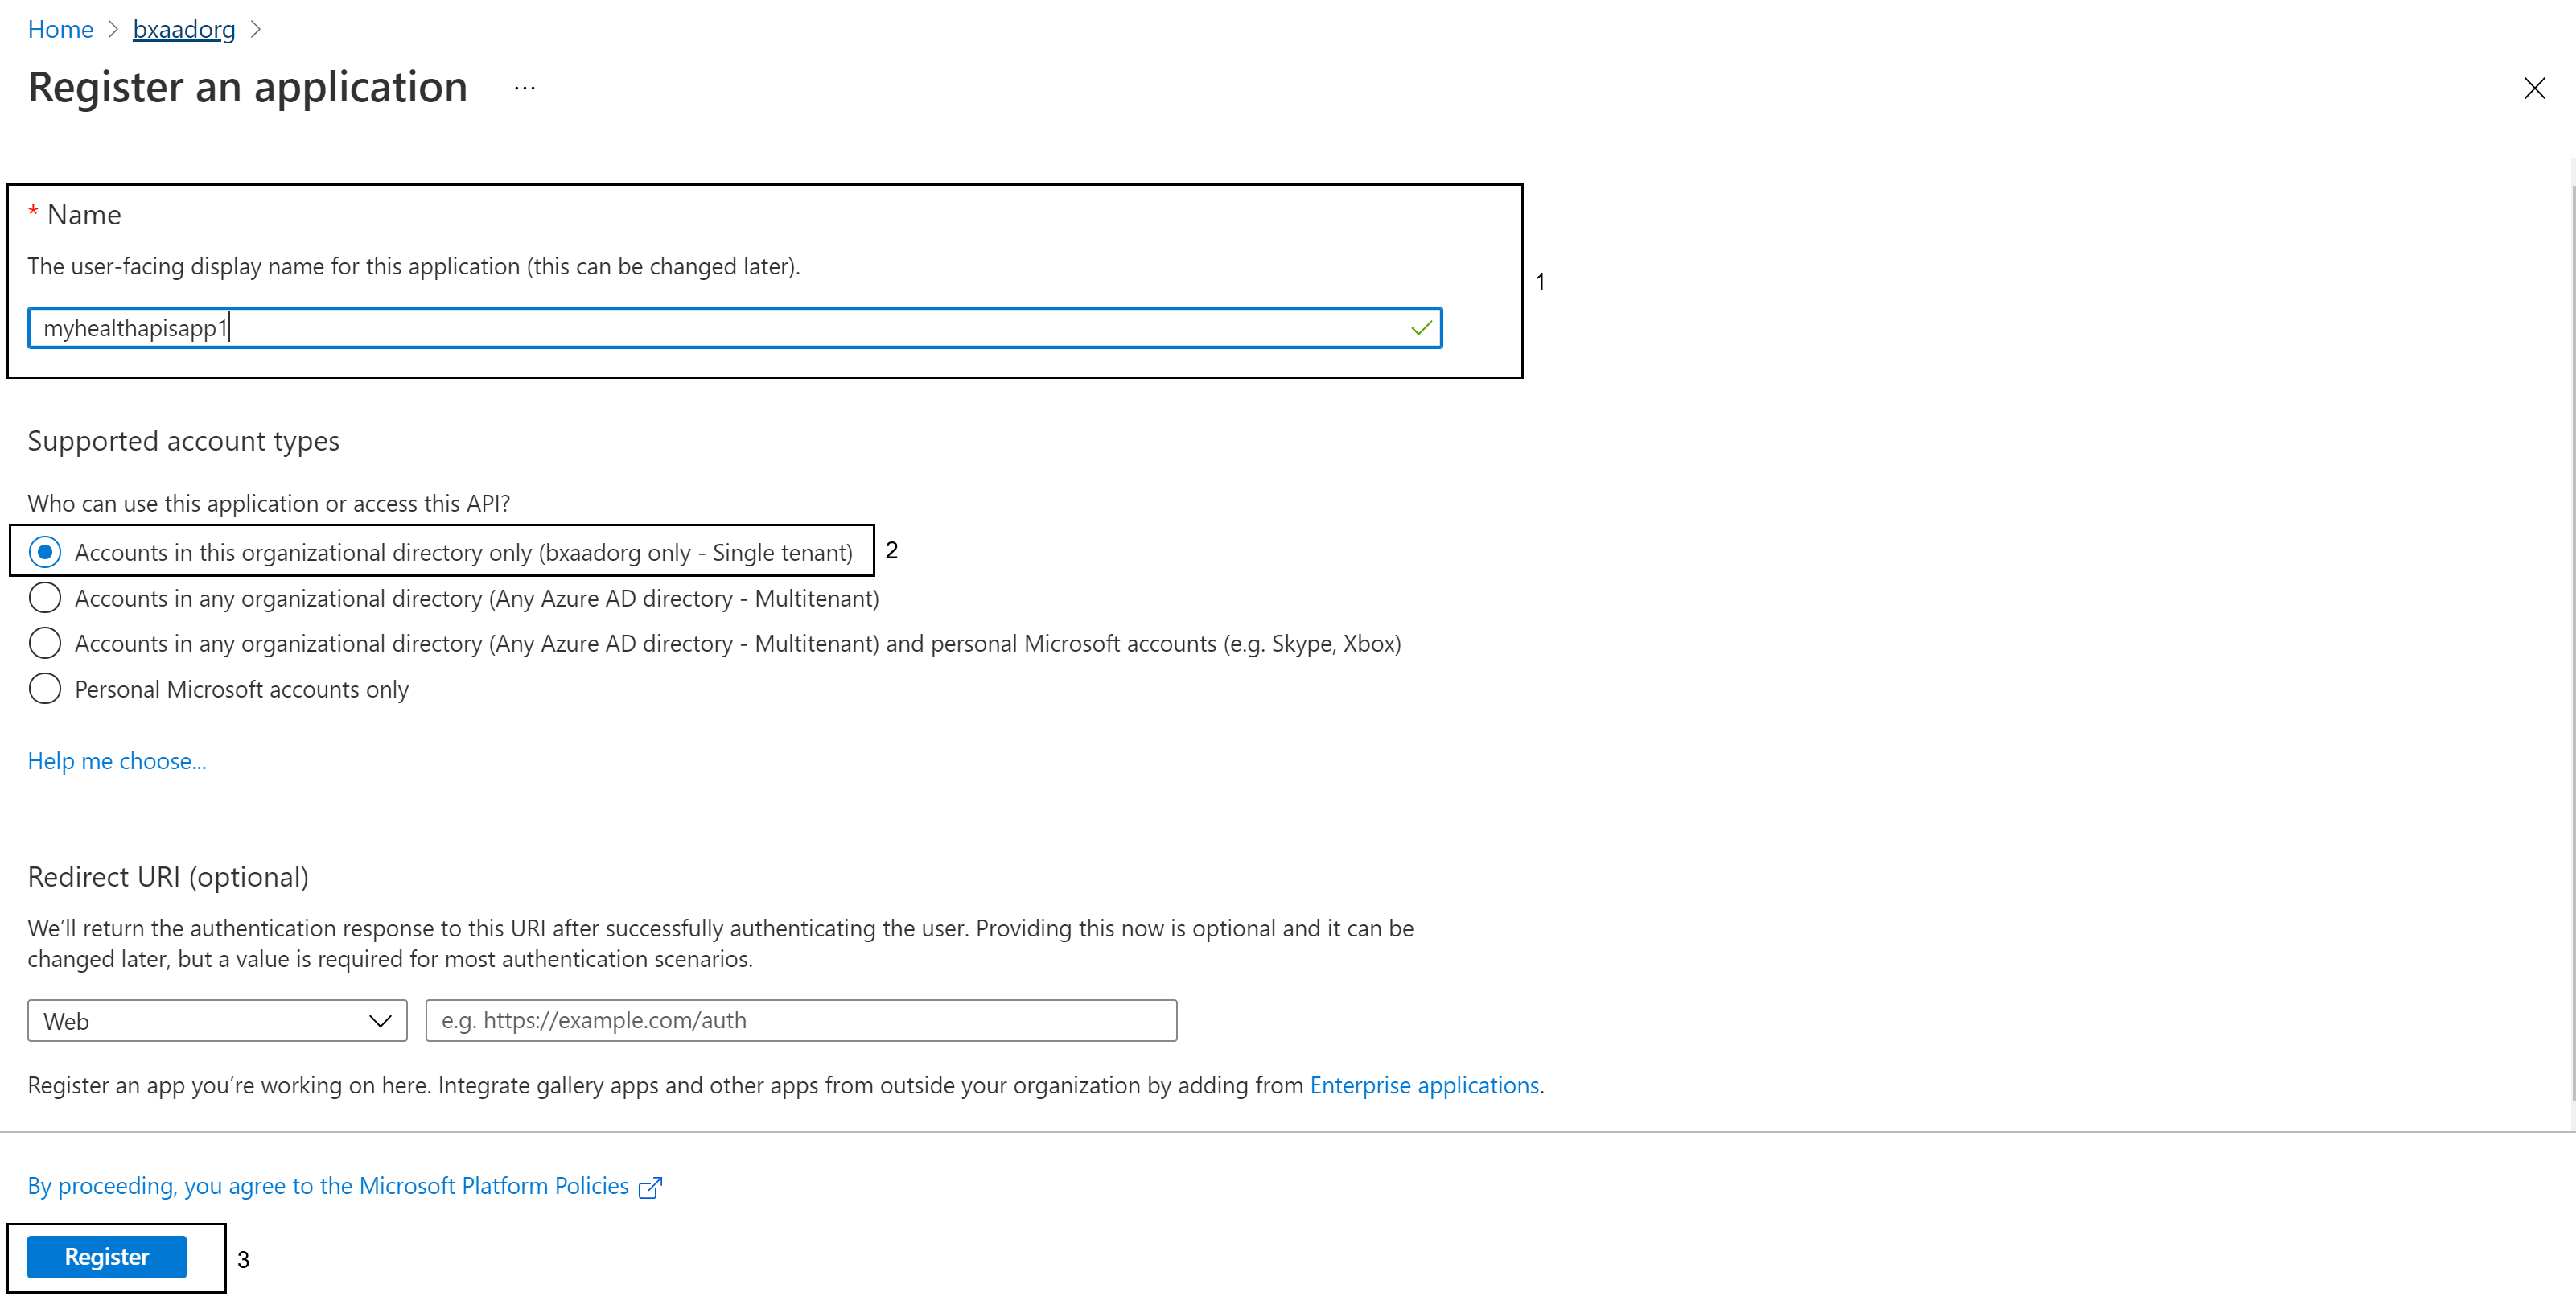Open the Enterprise applications link
Screen dimensions: 2576x1309
tap(1424, 1085)
